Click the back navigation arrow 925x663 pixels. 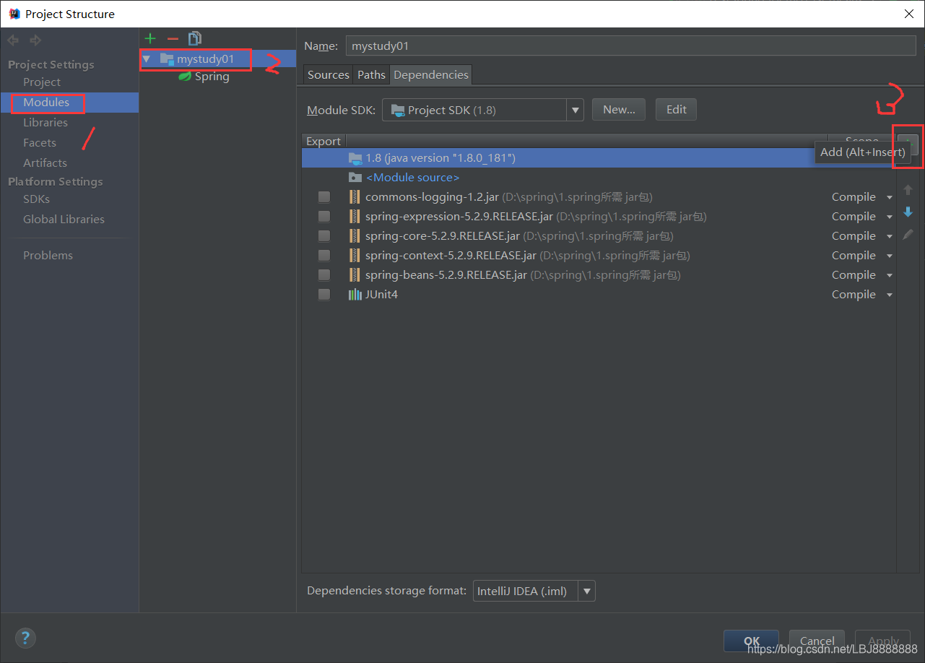pos(13,40)
